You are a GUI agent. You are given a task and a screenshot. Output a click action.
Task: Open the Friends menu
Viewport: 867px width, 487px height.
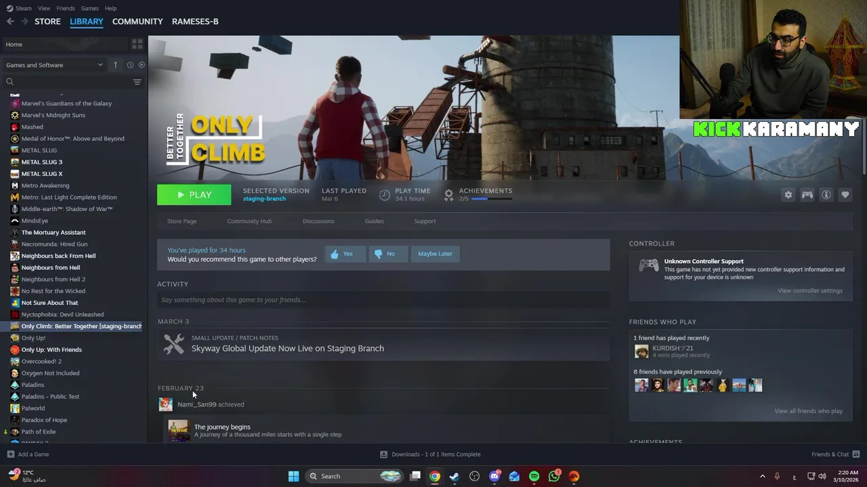(66, 8)
